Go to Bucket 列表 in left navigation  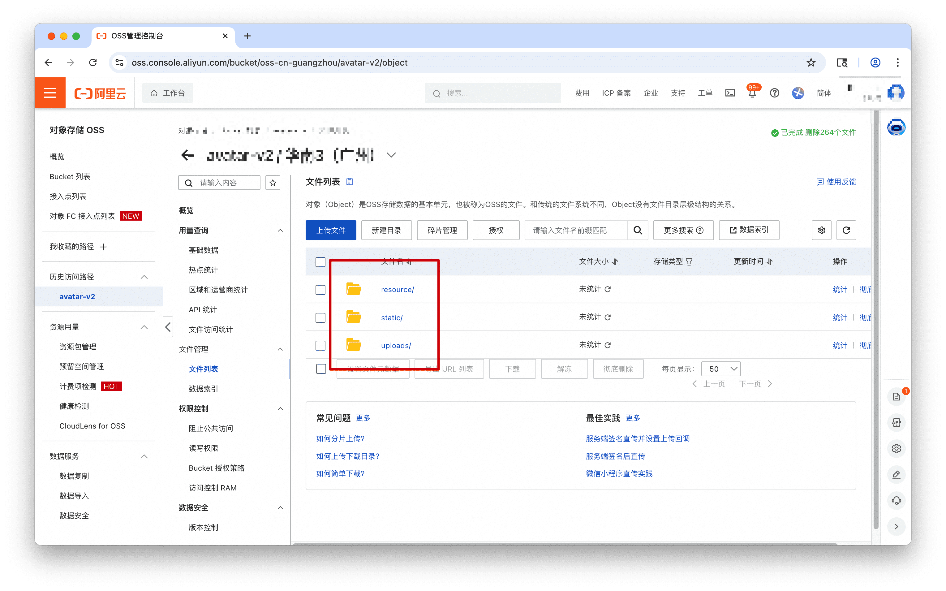pos(70,176)
